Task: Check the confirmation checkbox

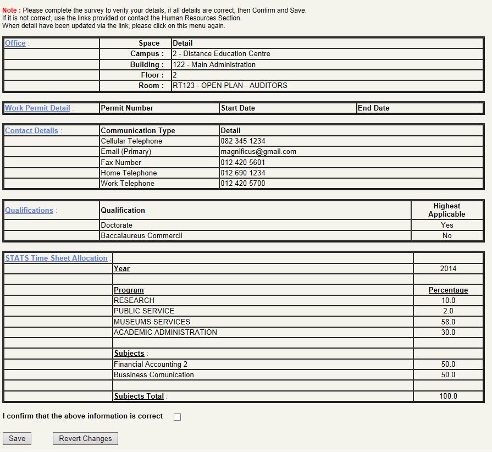Action: coord(176,417)
